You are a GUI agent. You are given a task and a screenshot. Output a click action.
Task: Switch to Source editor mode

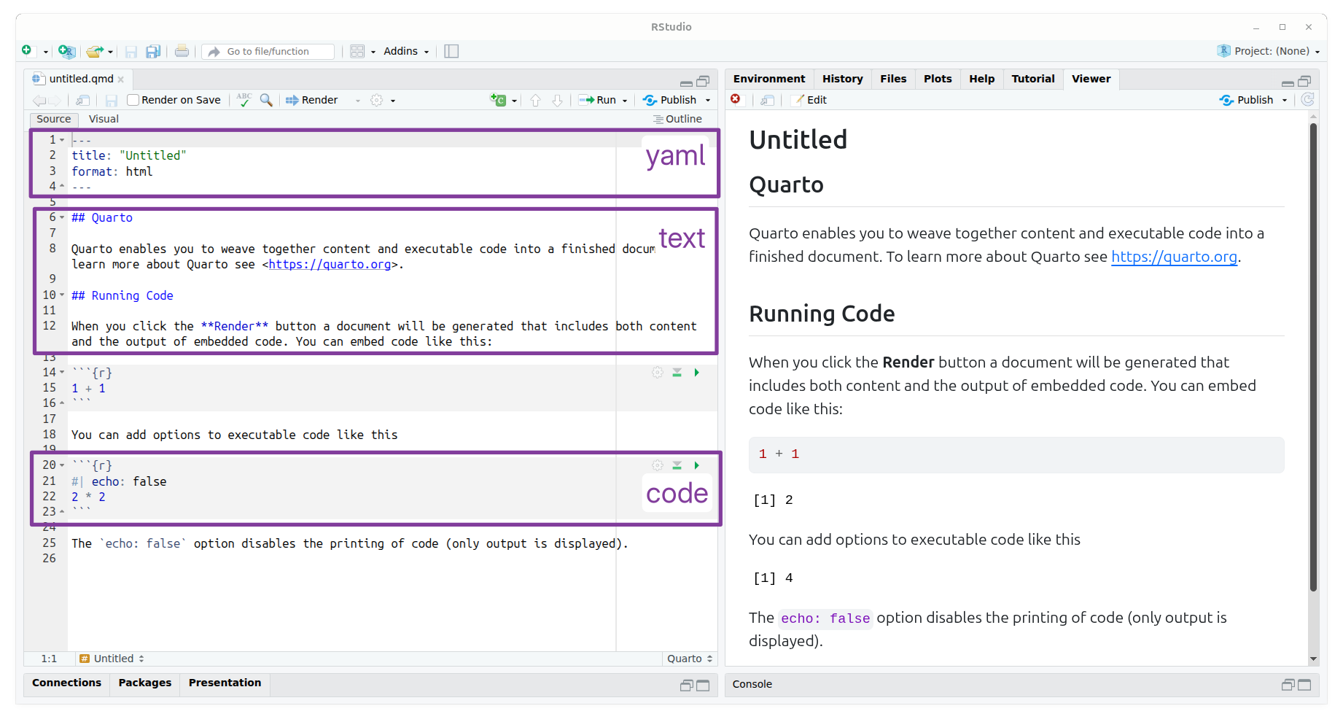[54, 119]
